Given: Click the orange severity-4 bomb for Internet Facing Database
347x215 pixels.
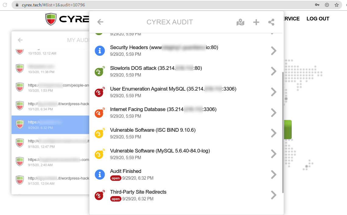Looking at the screenshot, I should (100, 113).
